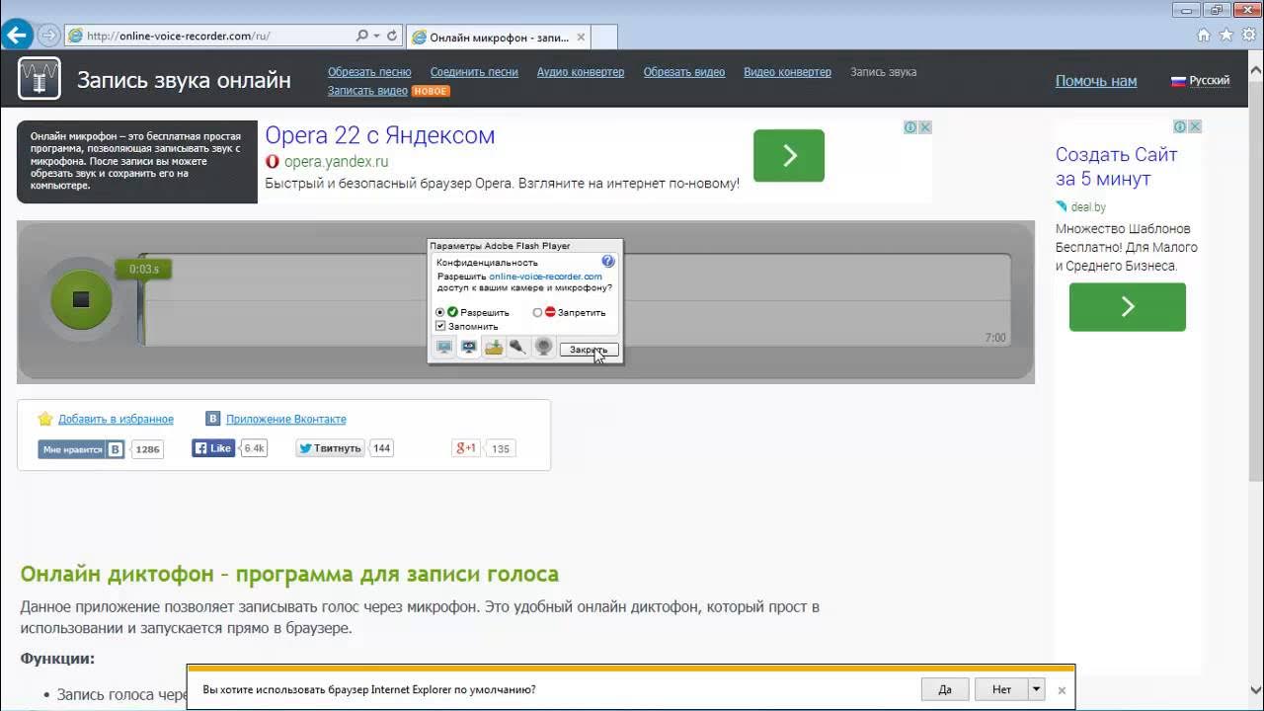
Task: Go back with the browser back arrow
Action: click(x=17, y=36)
